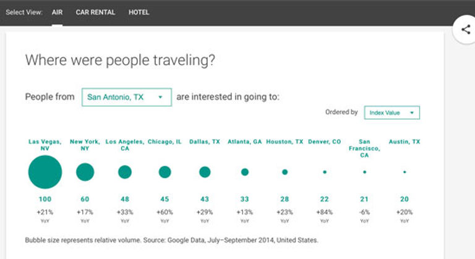
Task: Open the HOTEL view tab
Action: coord(139,12)
